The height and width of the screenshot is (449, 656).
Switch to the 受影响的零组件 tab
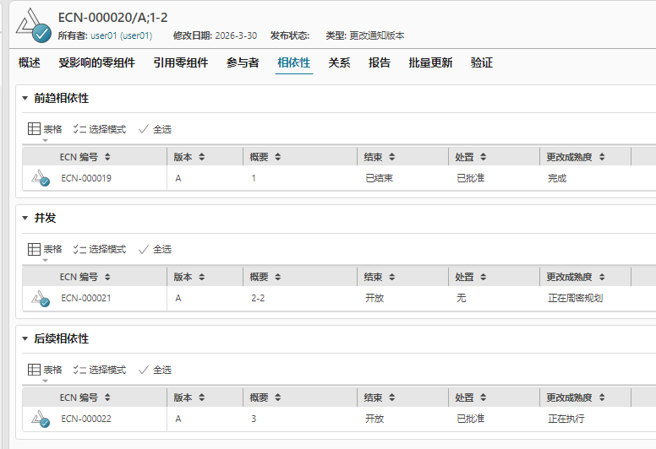[96, 62]
